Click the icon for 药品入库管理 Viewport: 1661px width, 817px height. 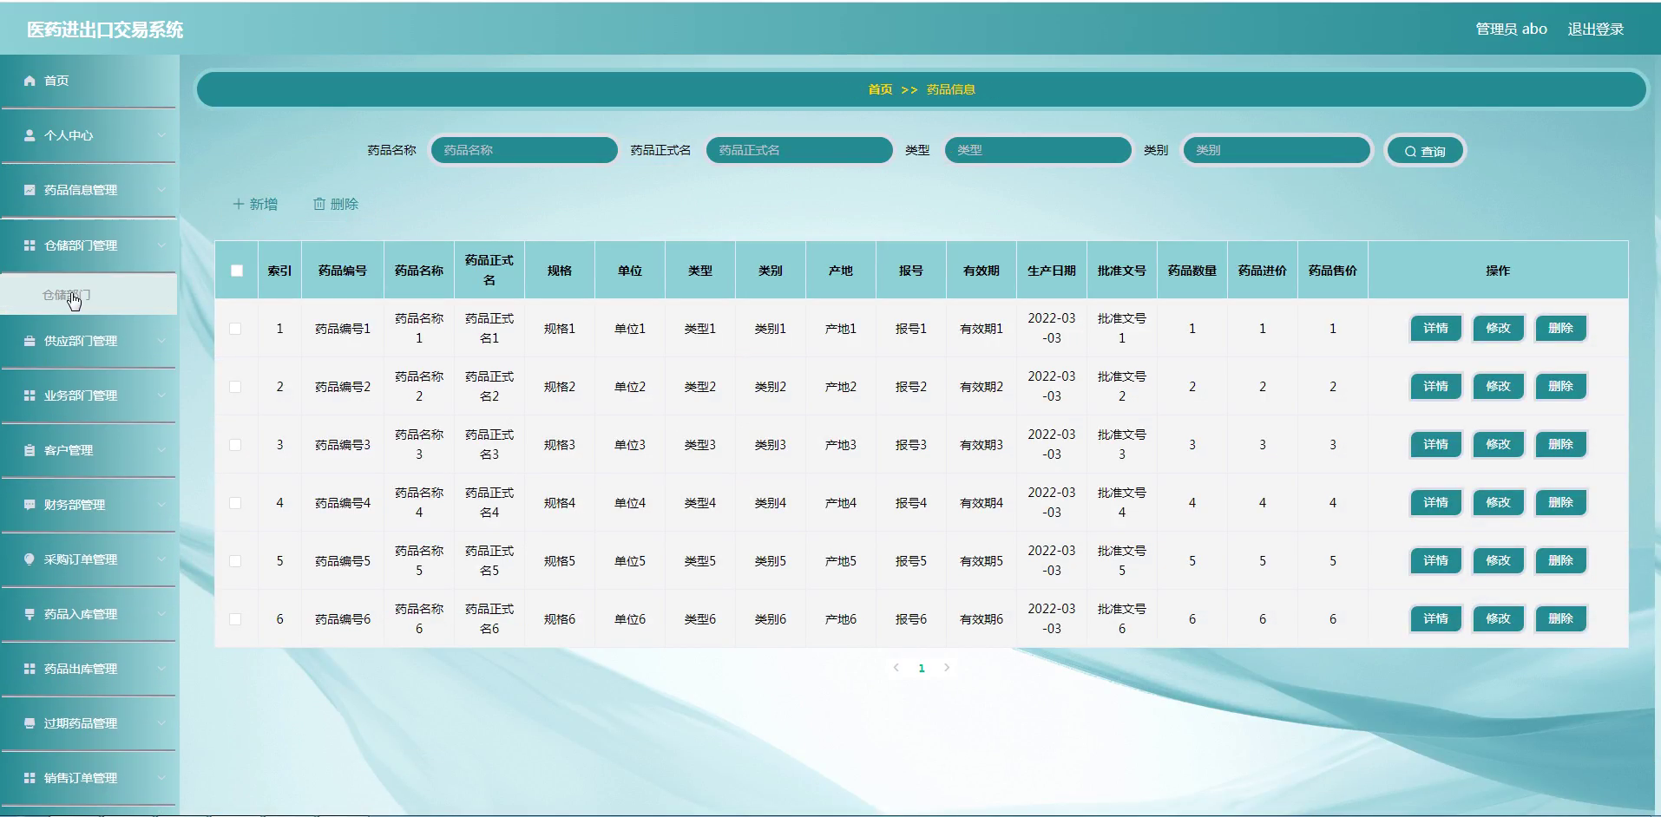coord(30,614)
